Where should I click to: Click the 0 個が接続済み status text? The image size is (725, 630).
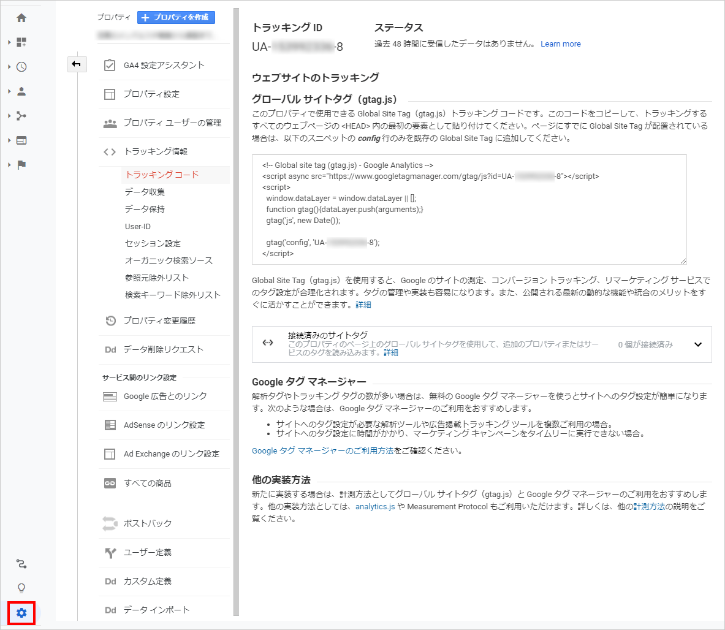tap(645, 345)
